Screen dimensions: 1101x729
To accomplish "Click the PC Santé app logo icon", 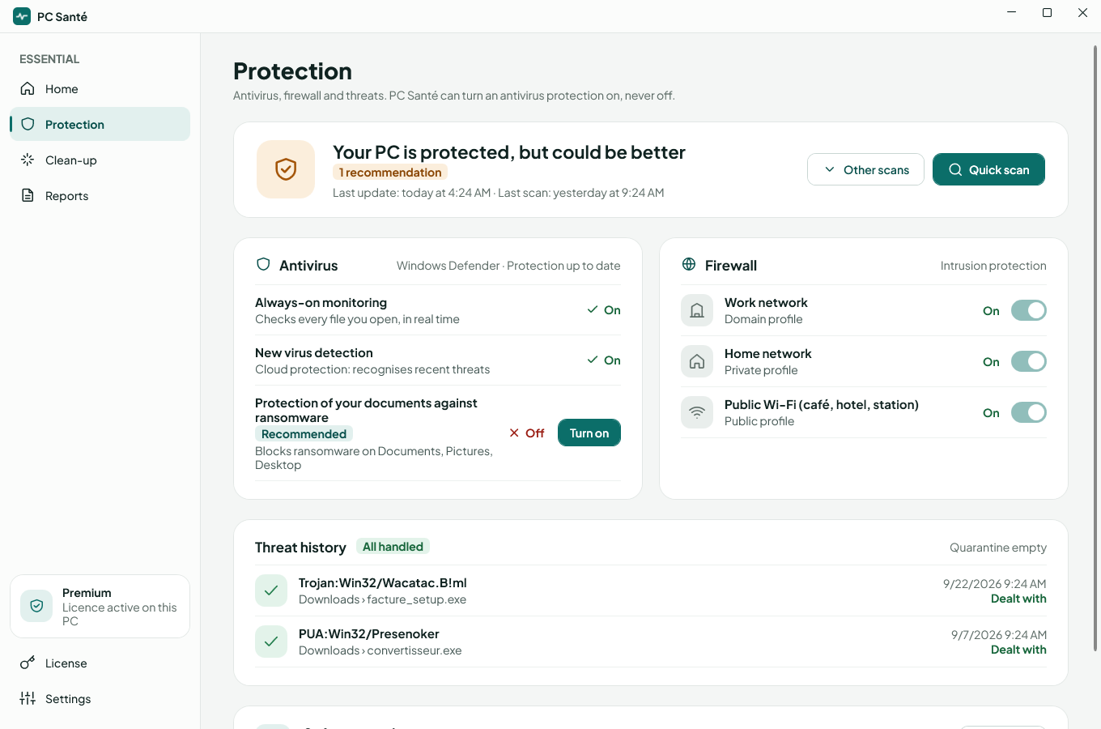I will coord(22,16).
